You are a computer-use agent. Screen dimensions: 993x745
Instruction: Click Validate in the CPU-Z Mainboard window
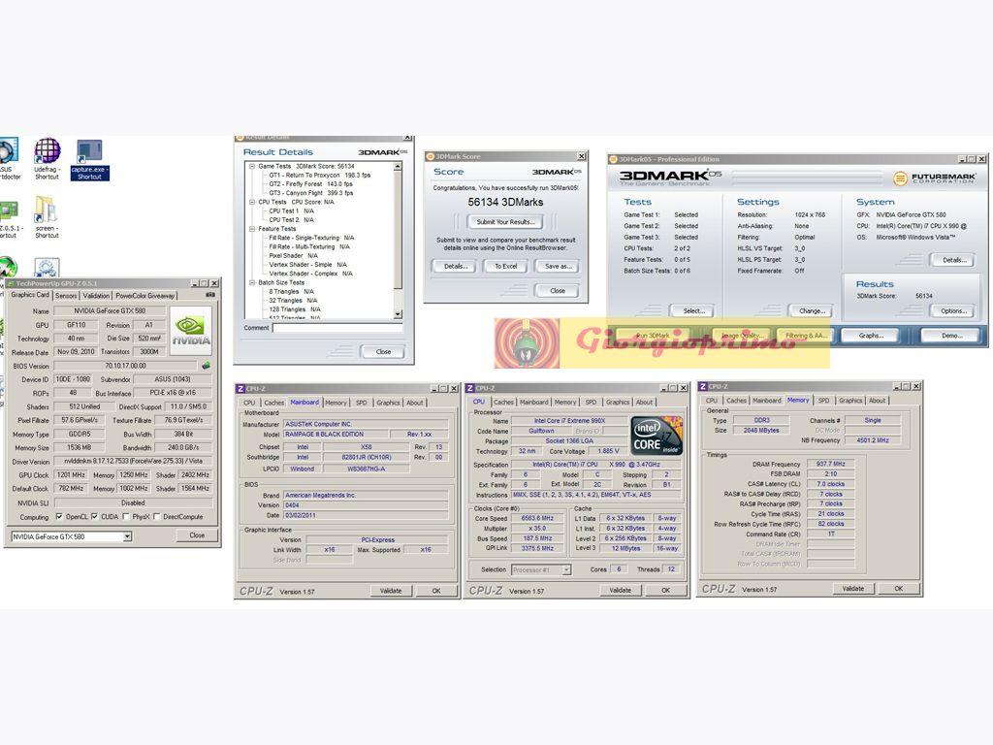(x=391, y=591)
